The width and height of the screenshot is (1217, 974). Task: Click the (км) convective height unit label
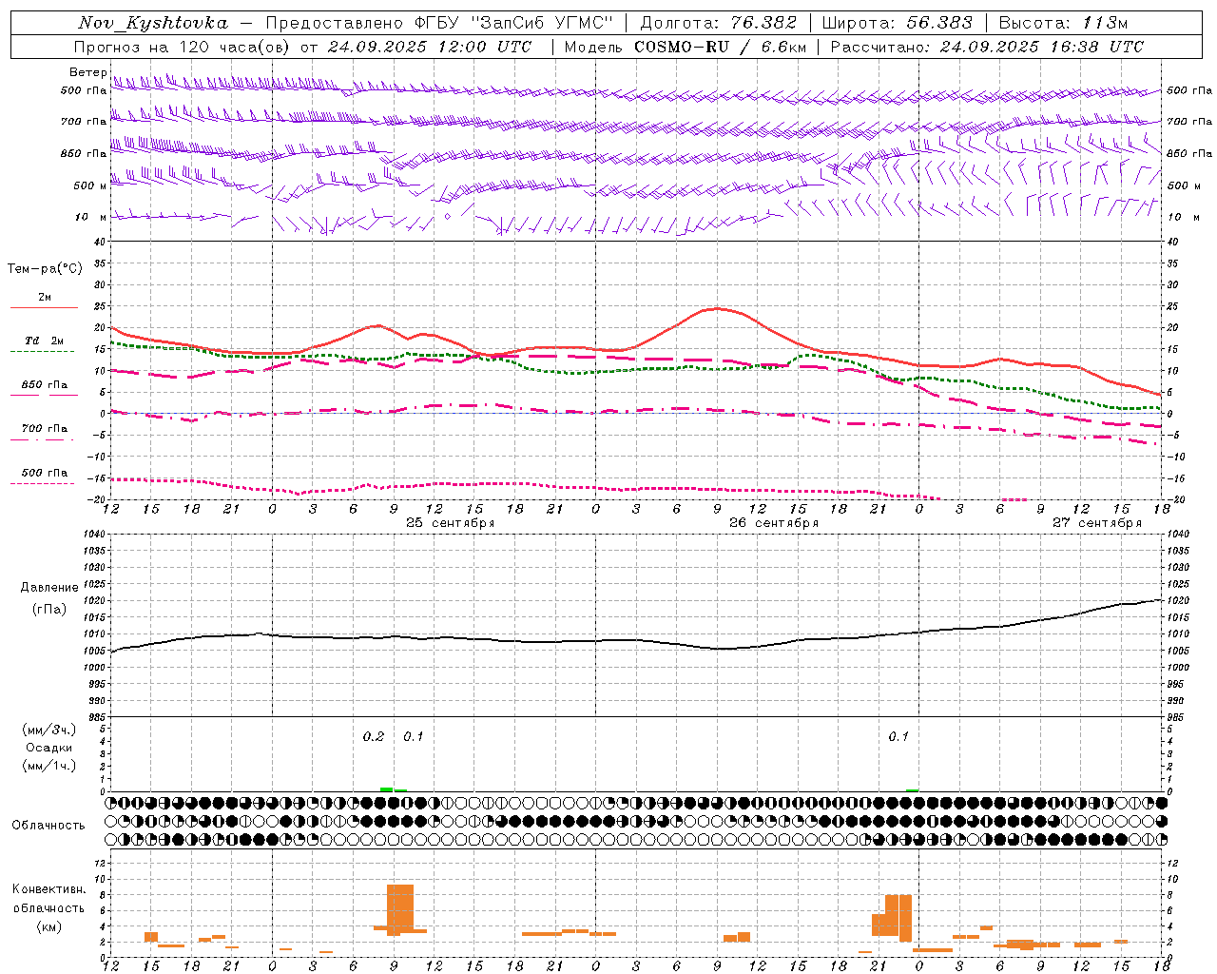tap(48, 926)
